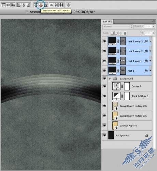Select rect 1 copy 3 fill thumbnail
This screenshot has width=157, height=171.
pos(112,41)
